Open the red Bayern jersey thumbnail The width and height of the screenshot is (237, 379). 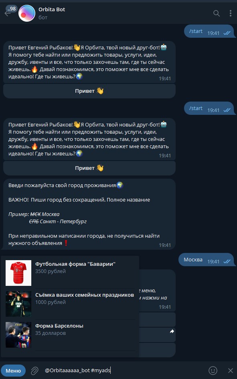[x=18, y=273]
